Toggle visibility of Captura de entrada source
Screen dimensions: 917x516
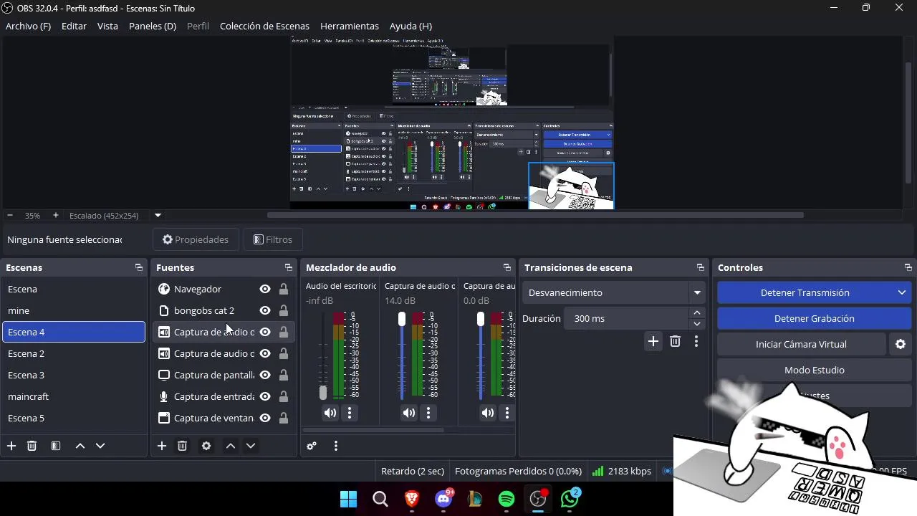[x=265, y=396]
